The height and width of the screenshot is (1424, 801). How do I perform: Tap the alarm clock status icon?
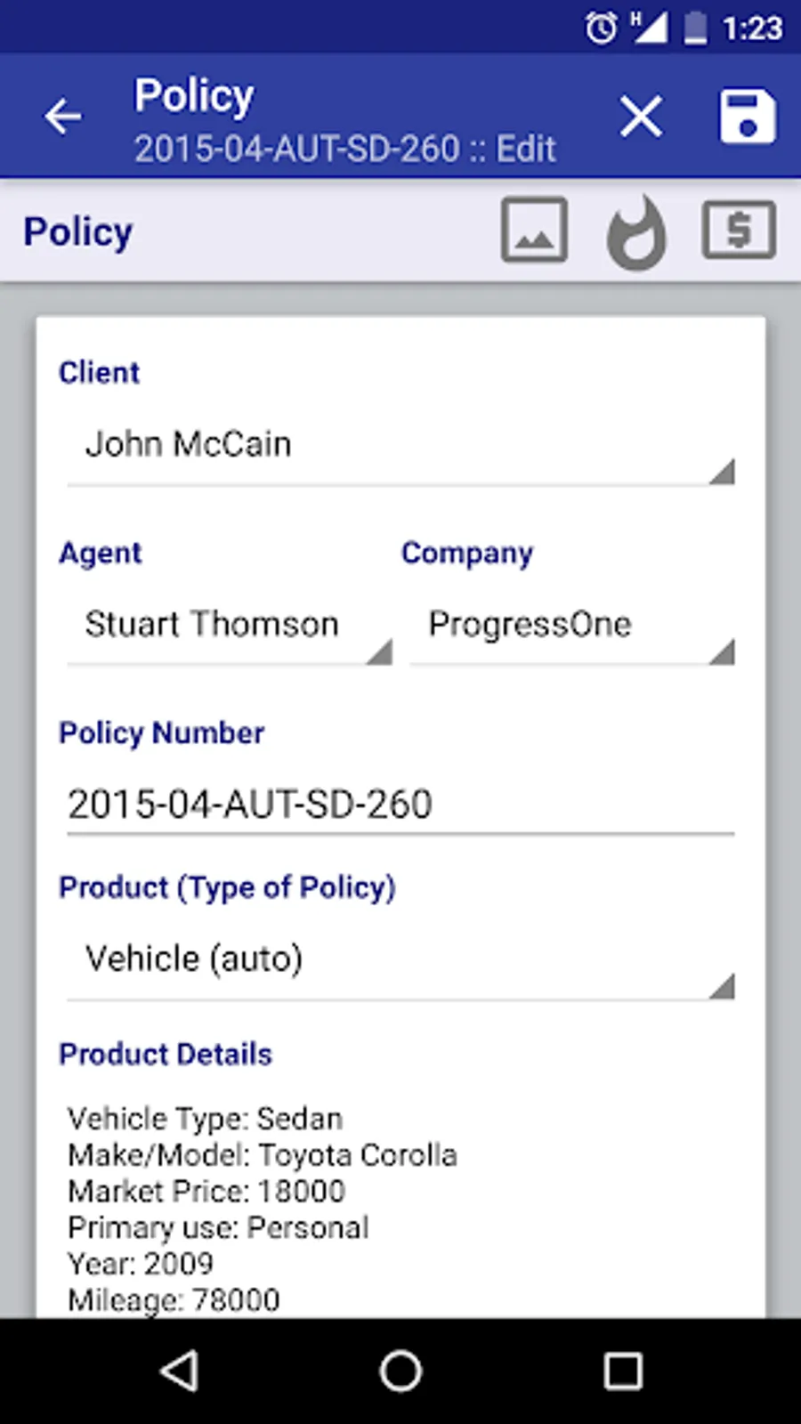(601, 28)
